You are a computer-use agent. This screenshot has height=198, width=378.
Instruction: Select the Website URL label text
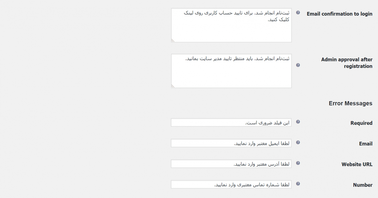pos(357,164)
